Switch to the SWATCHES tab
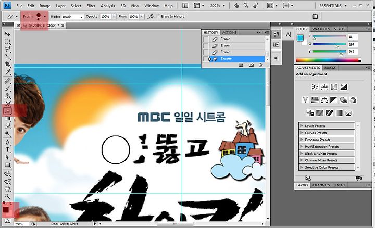 tap(321, 29)
